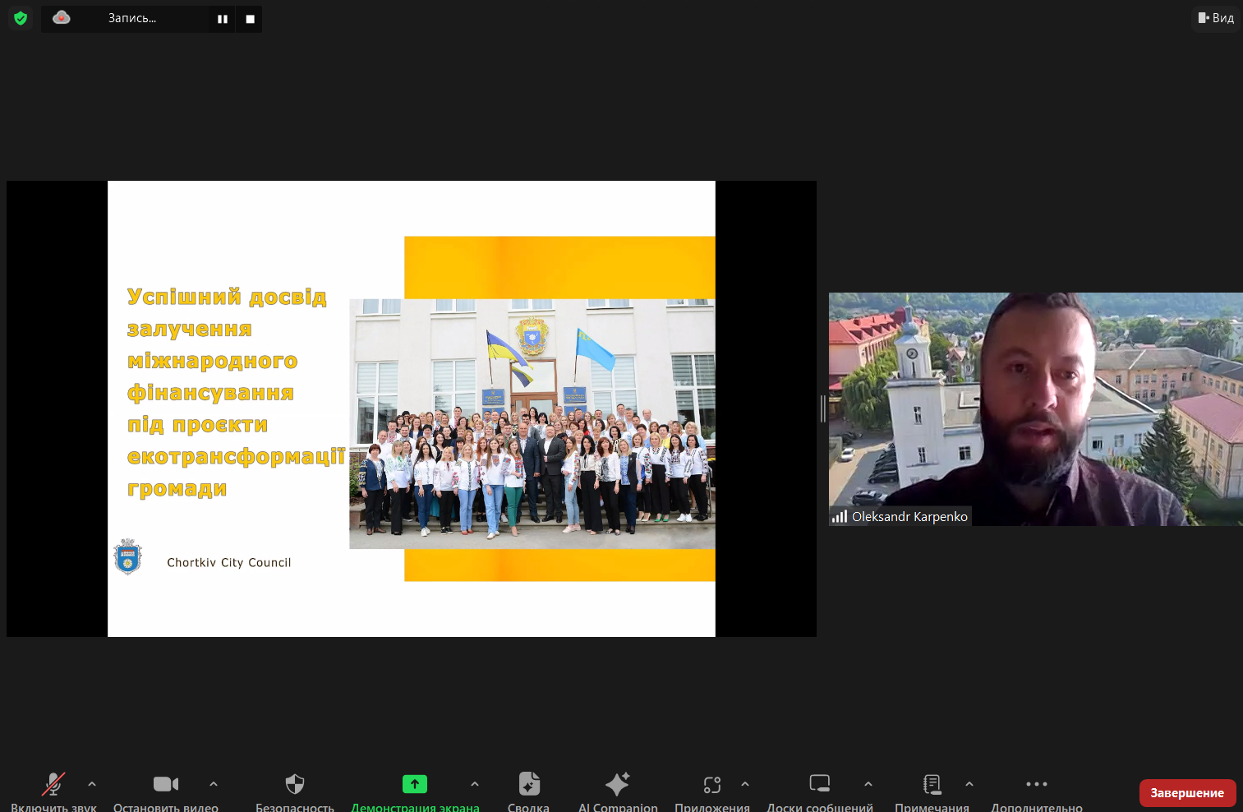Screen dimensions: 1243x812
Task: Expand screen share options chevron
Action: pos(475,784)
